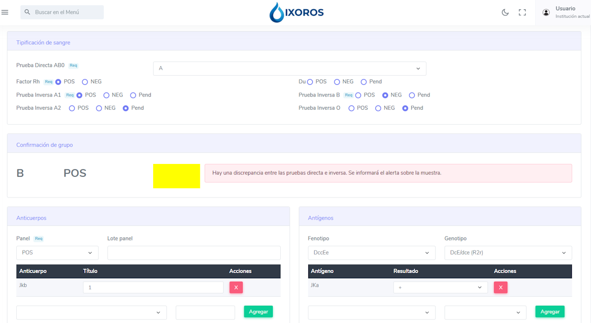Set Du to Pend
This screenshot has height=323, width=591.
tap(364, 82)
